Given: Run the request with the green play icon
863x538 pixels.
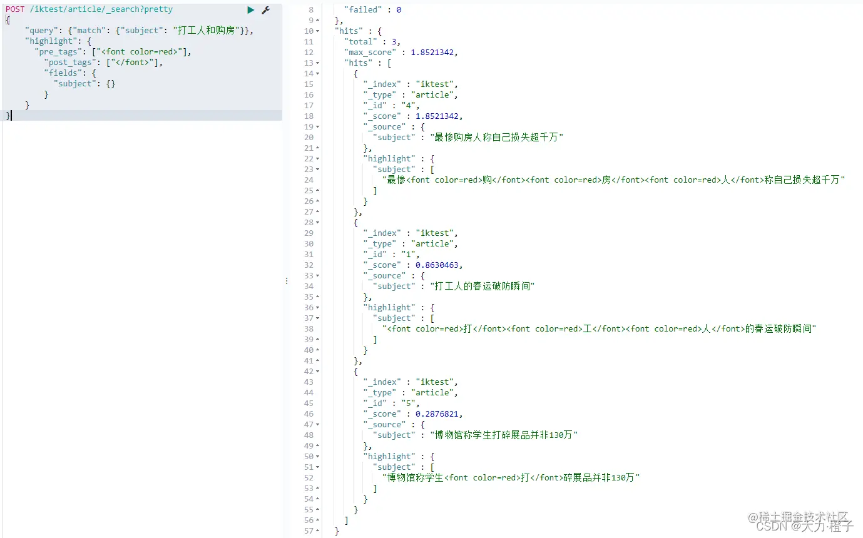Looking at the screenshot, I should coord(250,10).
